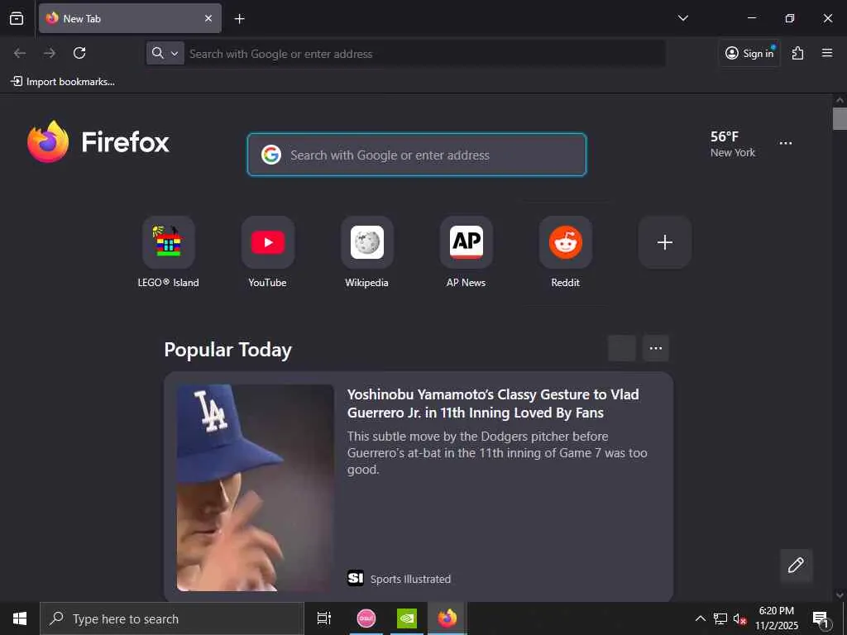The height and width of the screenshot is (635, 847).
Task: Focus the Google search box on page
Action: pos(417,155)
